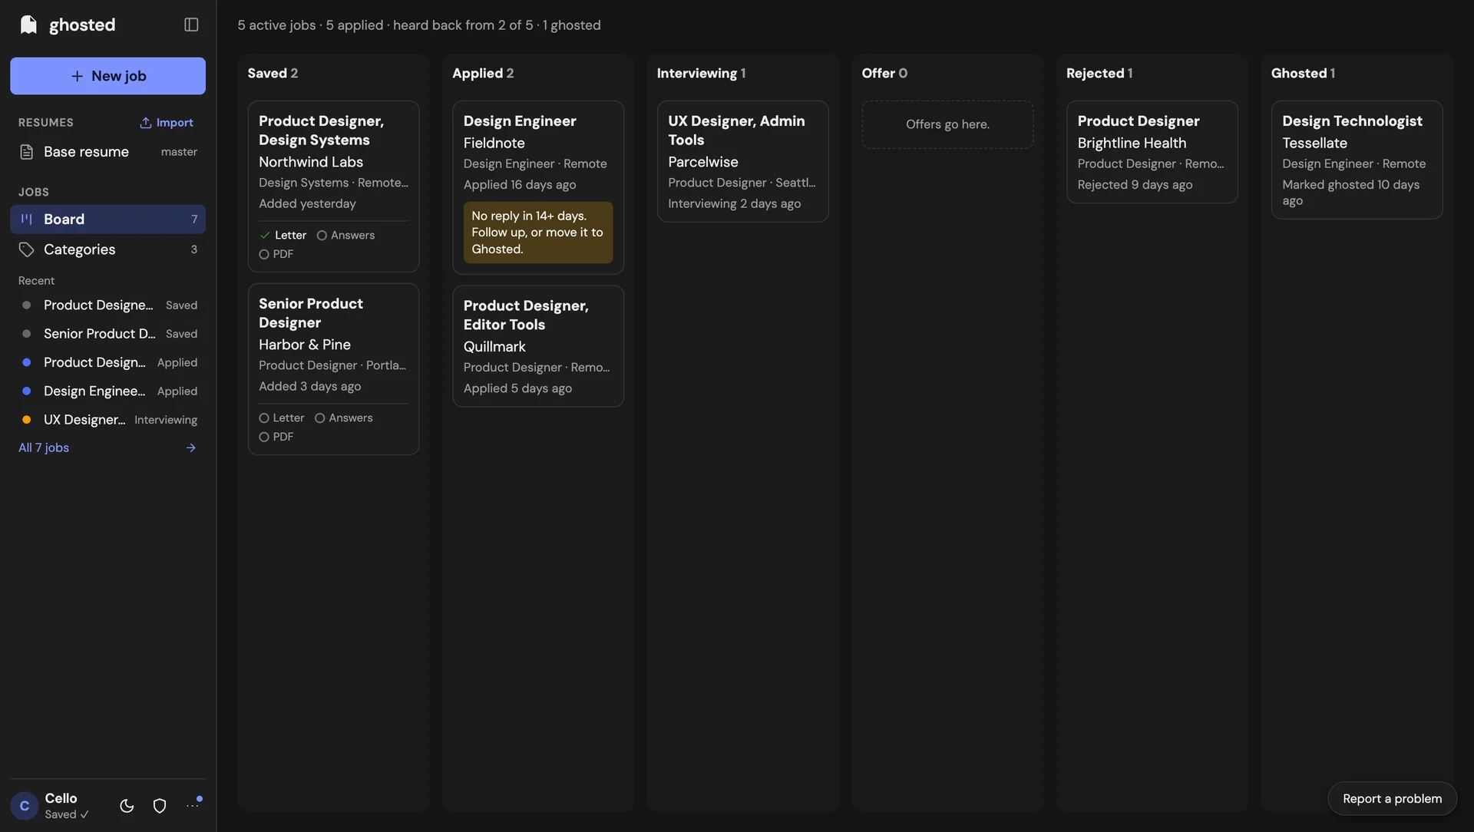Click the Ghosted column header
Screen dimensions: 1474x832
pyautogui.click(x=1303, y=73)
